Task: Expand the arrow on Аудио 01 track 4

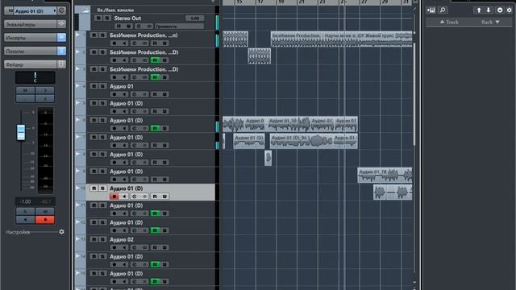Action: (77, 85)
